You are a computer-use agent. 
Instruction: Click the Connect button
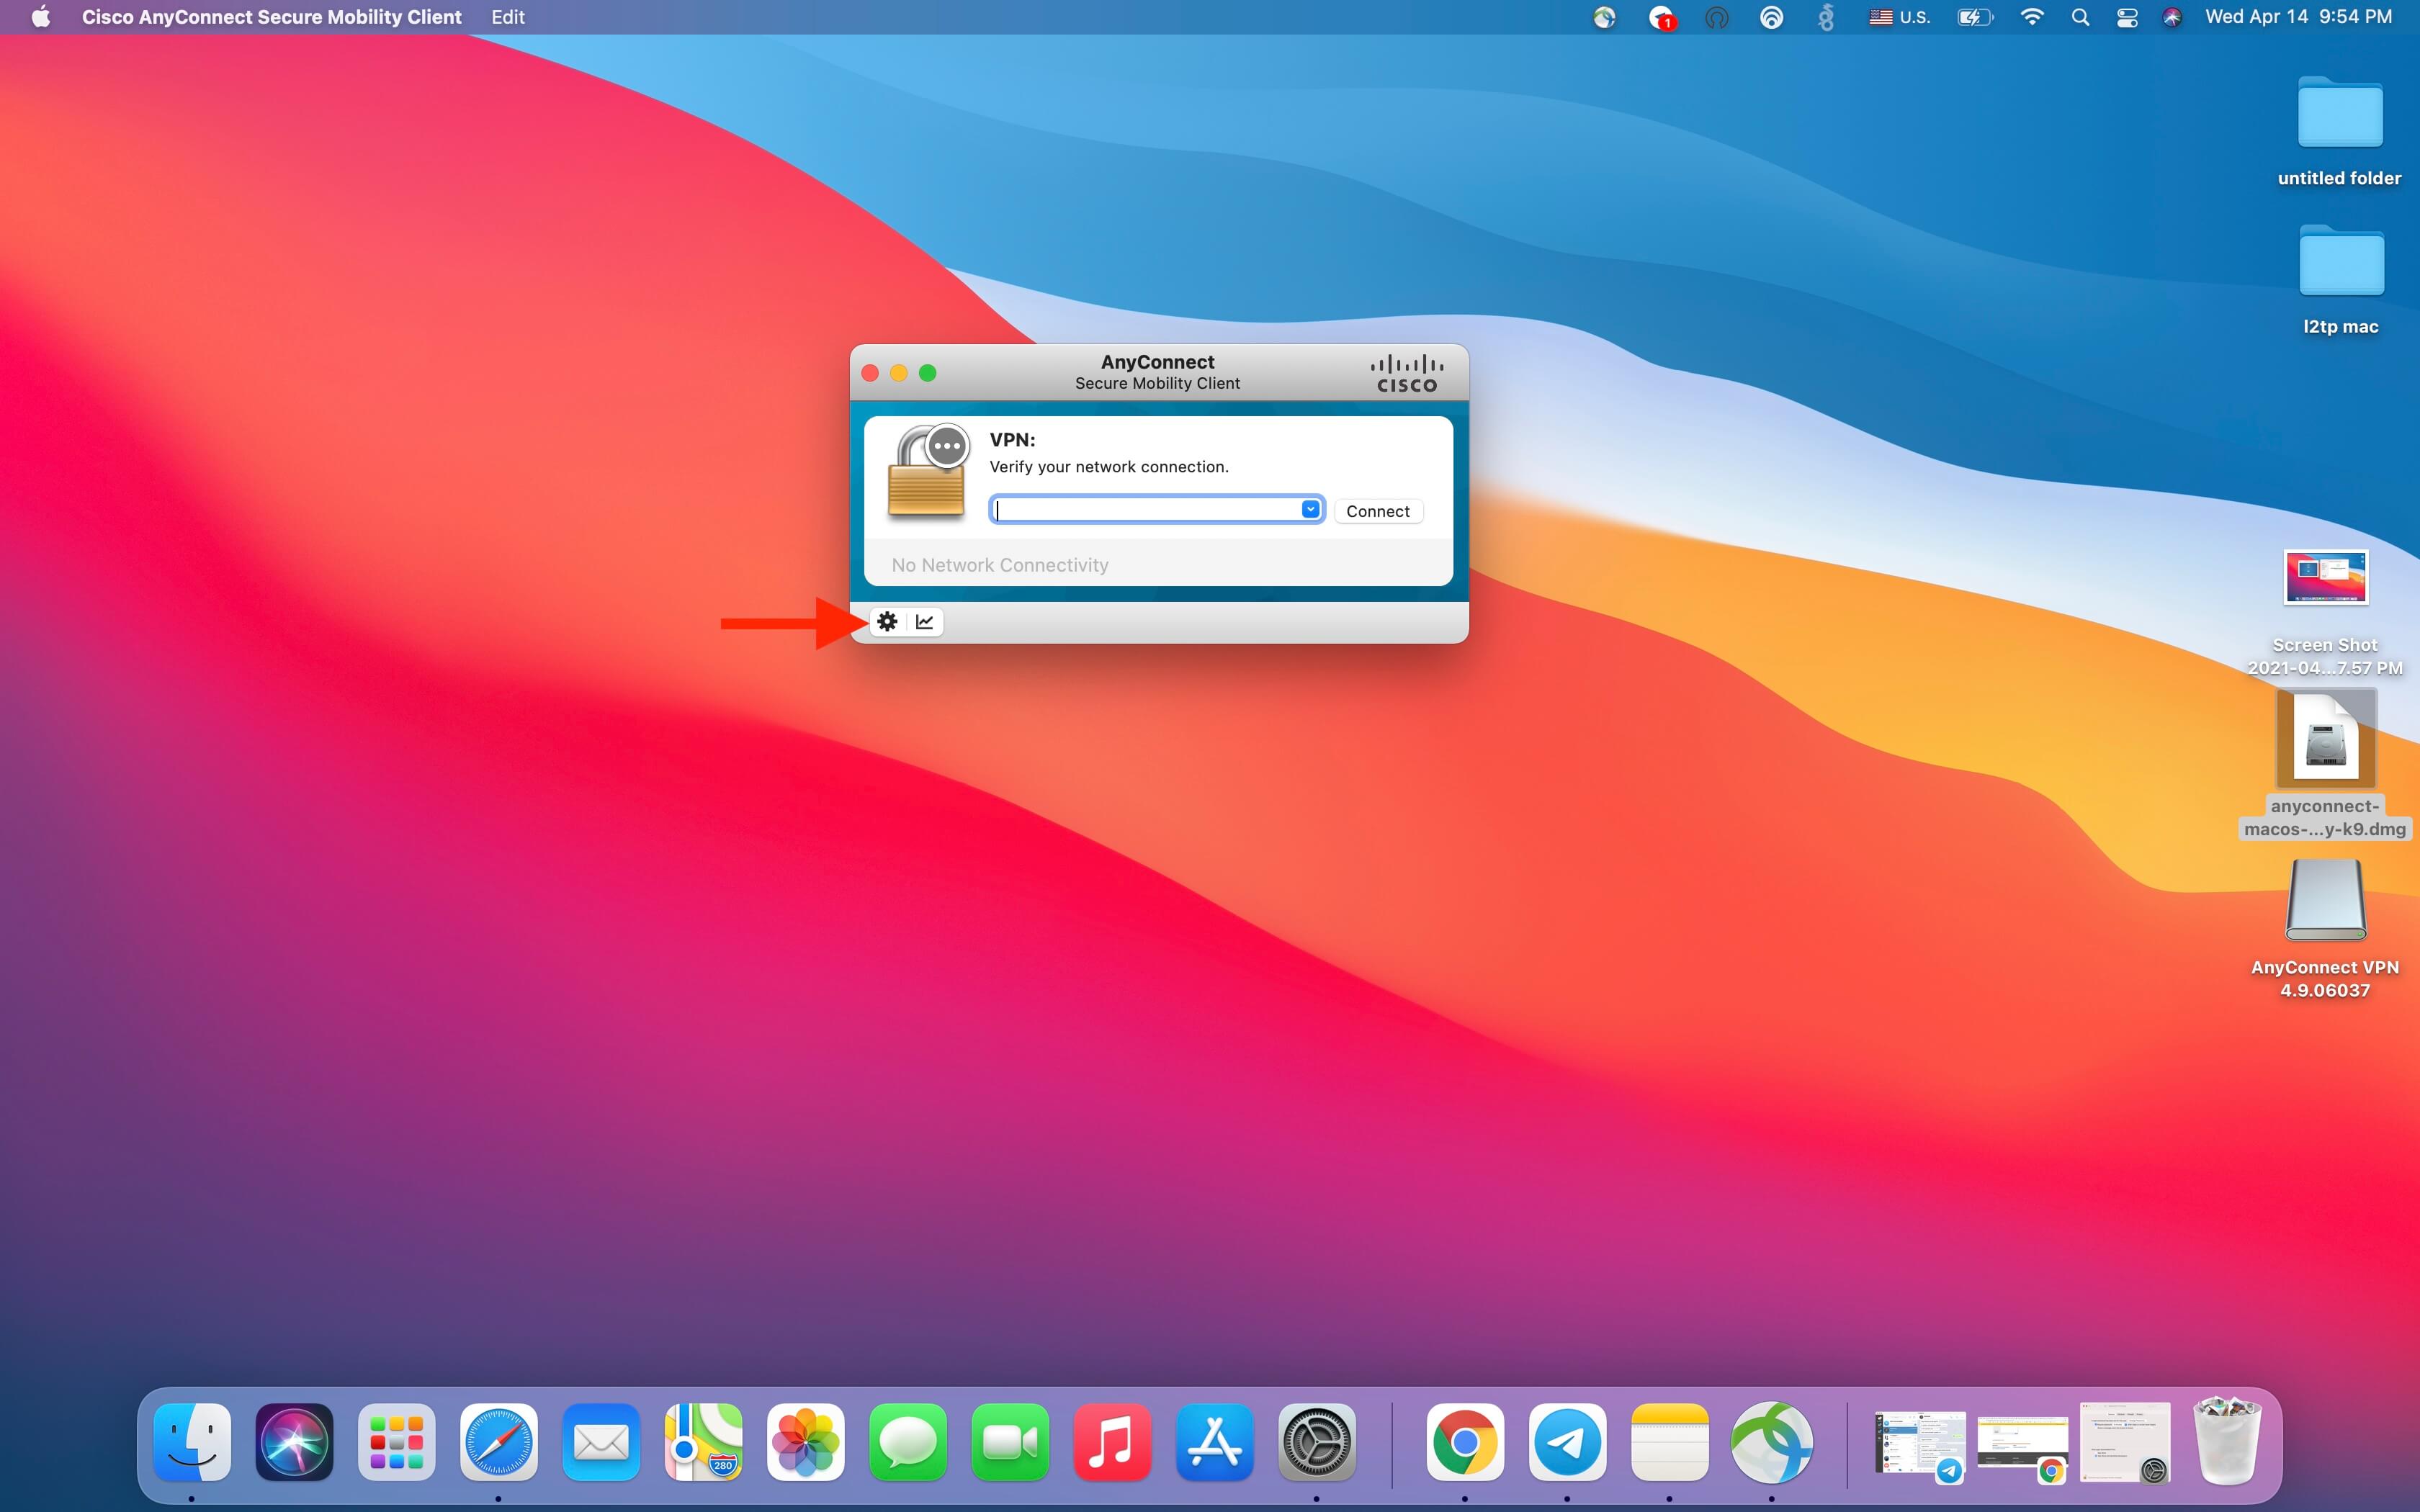1377,511
